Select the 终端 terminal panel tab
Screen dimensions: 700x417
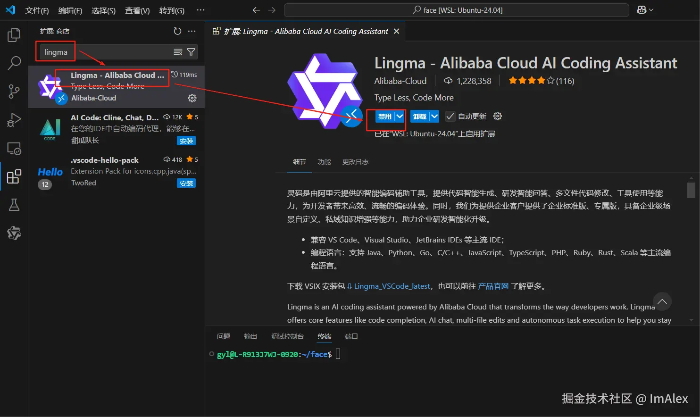click(x=324, y=336)
